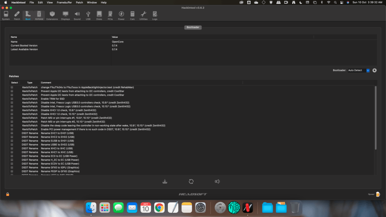The height and width of the screenshot is (217, 386).
Task: Click the patches list vertical scrollbar
Action: [375, 118]
